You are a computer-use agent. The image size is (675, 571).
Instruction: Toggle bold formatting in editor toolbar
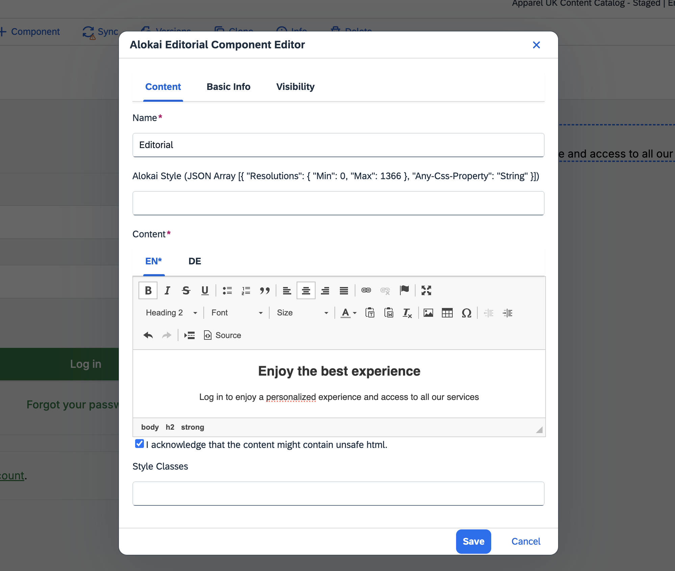148,290
